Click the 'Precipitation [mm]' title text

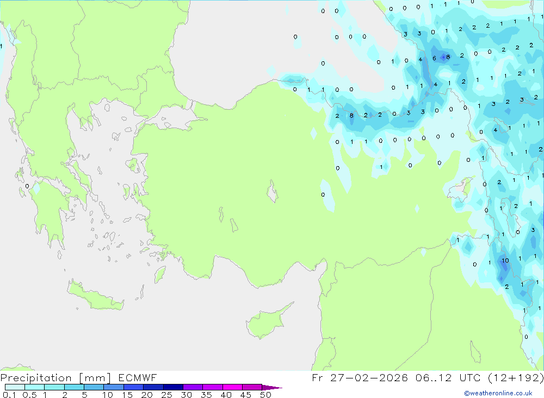coord(55,378)
